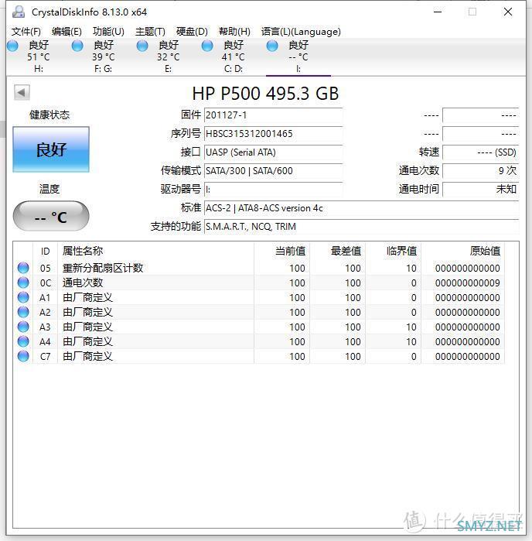The image size is (532, 541).
Task: Click the 健康状态 label
Action: (x=49, y=115)
